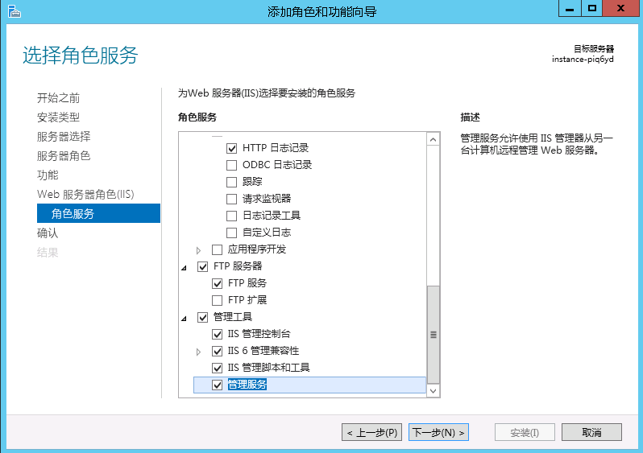Uncheck the FTP 服务器 checkbox
This screenshot has height=453, width=643.
202,266
